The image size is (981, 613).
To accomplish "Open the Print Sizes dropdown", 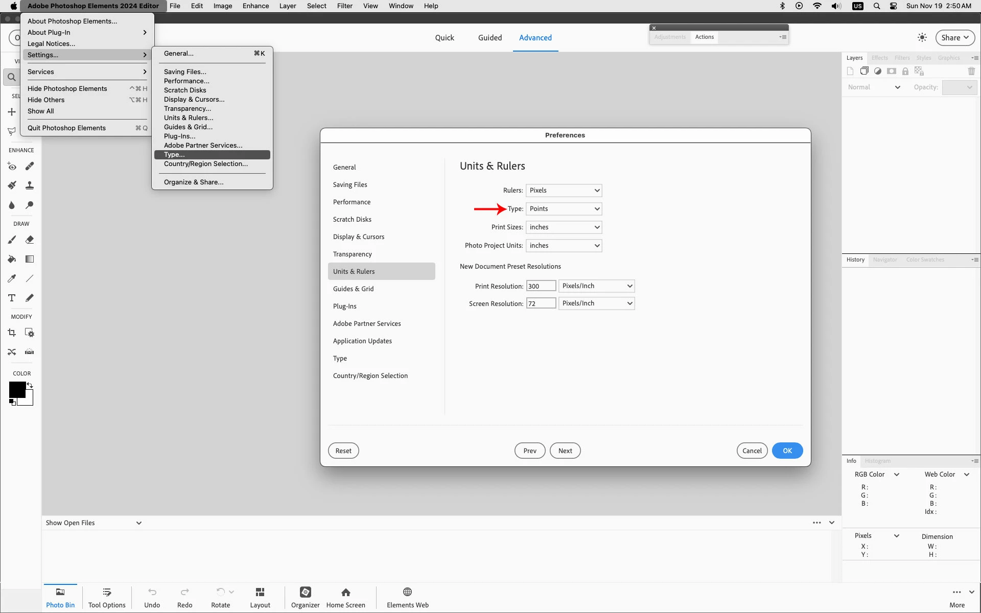I will (564, 227).
